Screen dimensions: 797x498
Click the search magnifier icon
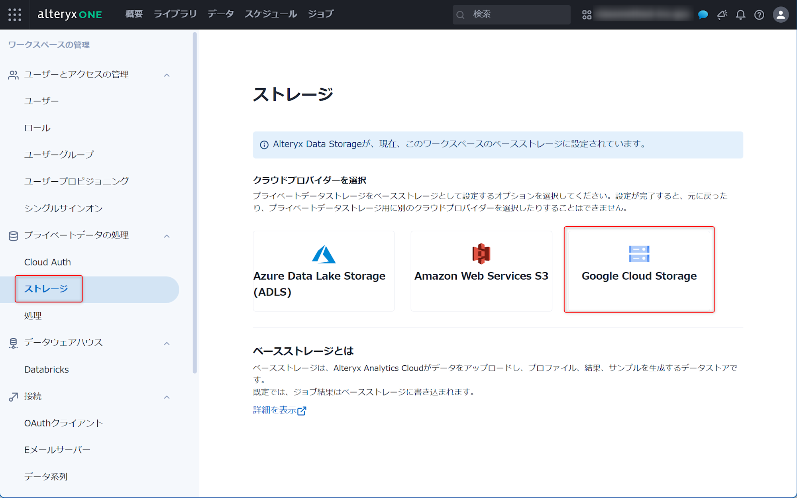pyautogui.click(x=460, y=14)
